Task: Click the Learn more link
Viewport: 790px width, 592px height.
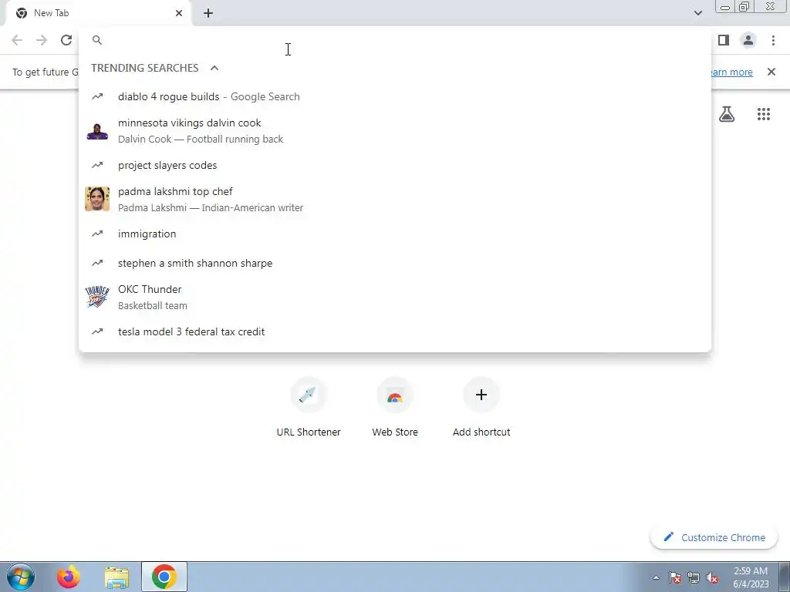Action: click(731, 72)
